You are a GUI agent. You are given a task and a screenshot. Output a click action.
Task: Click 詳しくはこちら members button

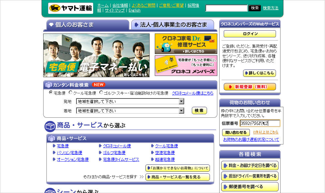tap(259, 73)
